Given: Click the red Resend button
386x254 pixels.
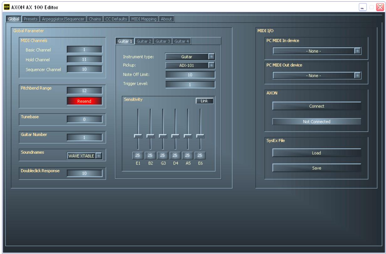Looking at the screenshot, I should click(85, 101).
